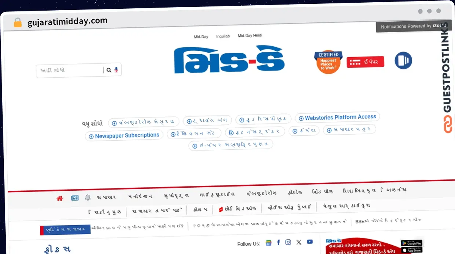Viewport: 455px width, 254px height.
Task: Click the search input field
Action: pyautogui.click(x=69, y=71)
